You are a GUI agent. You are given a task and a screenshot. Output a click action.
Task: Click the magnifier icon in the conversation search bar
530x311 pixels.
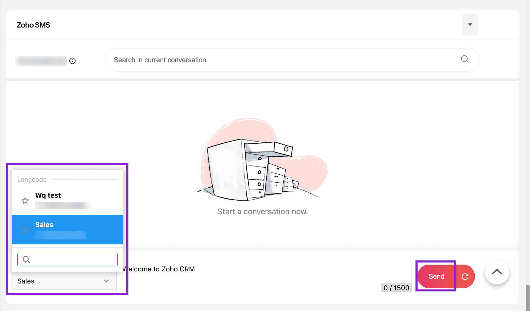pyautogui.click(x=464, y=59)
